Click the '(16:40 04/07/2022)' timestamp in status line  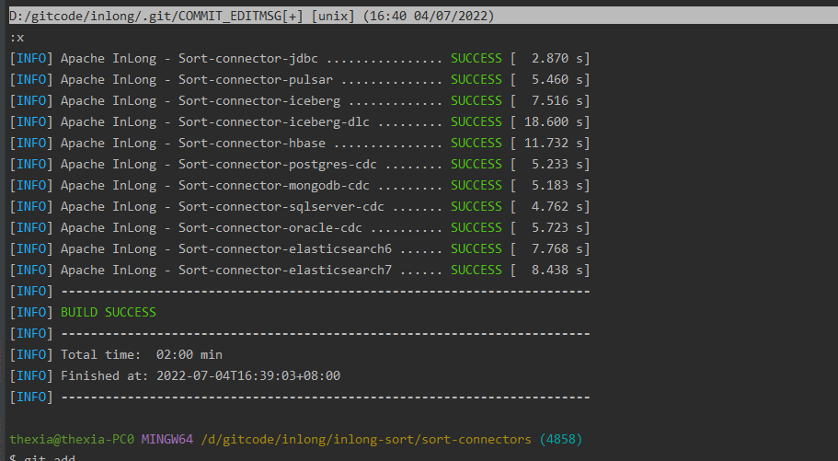tap(429, 16)
